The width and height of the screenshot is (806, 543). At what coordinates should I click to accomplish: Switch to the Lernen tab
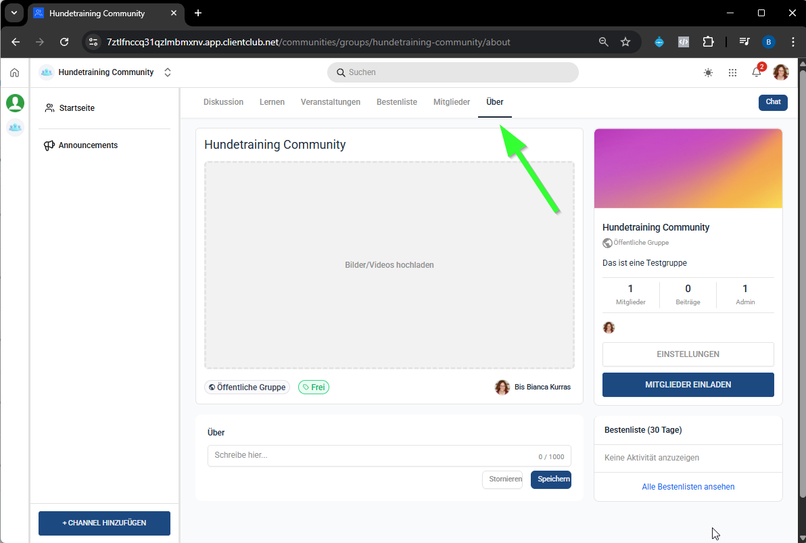[x=272, y=102]
